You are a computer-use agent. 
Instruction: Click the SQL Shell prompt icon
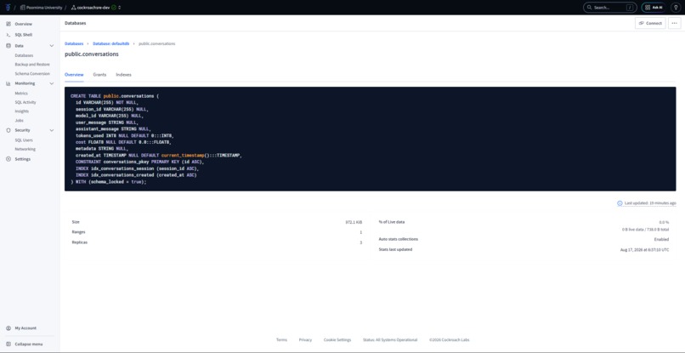[x=8, y=35]
